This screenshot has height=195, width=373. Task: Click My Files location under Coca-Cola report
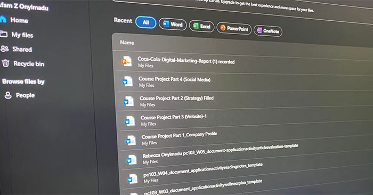click(145, 66)
